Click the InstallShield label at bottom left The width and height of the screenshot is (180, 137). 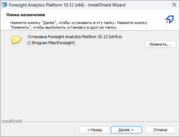(12, 121)
